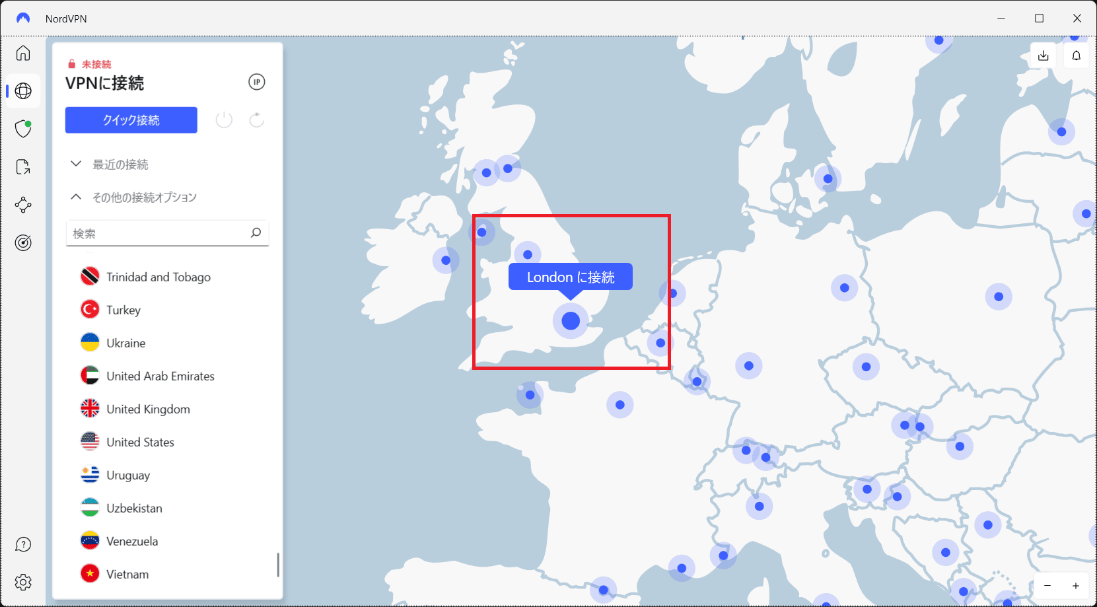Viewport: 1097px width, 607px height.
Task: Open the help question mark icon
Action: click(x=23, y=544)
